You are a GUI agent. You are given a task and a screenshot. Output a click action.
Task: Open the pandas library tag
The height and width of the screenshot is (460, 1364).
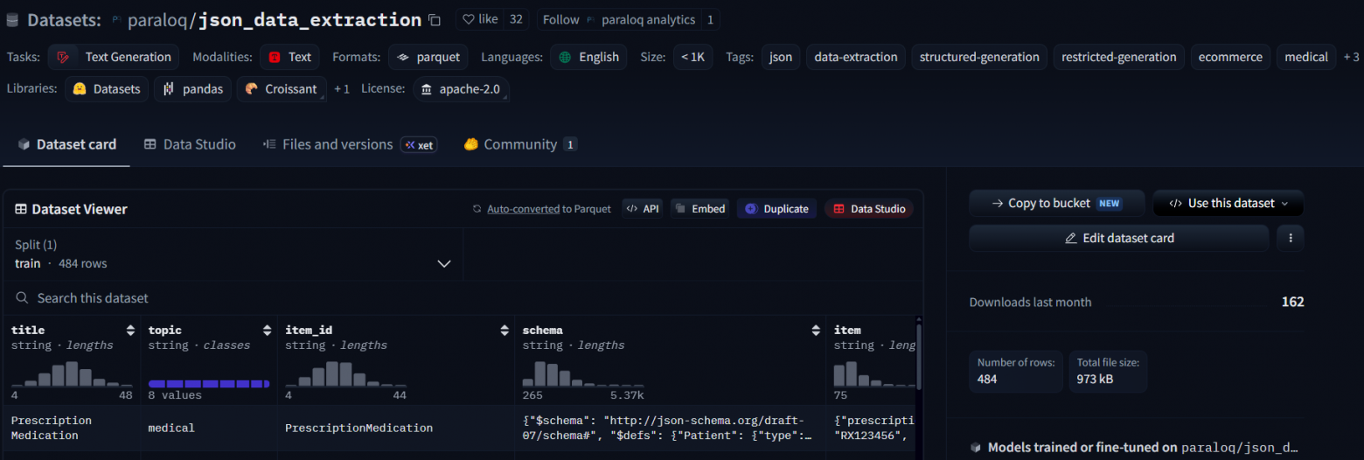(x=192, y=89)
